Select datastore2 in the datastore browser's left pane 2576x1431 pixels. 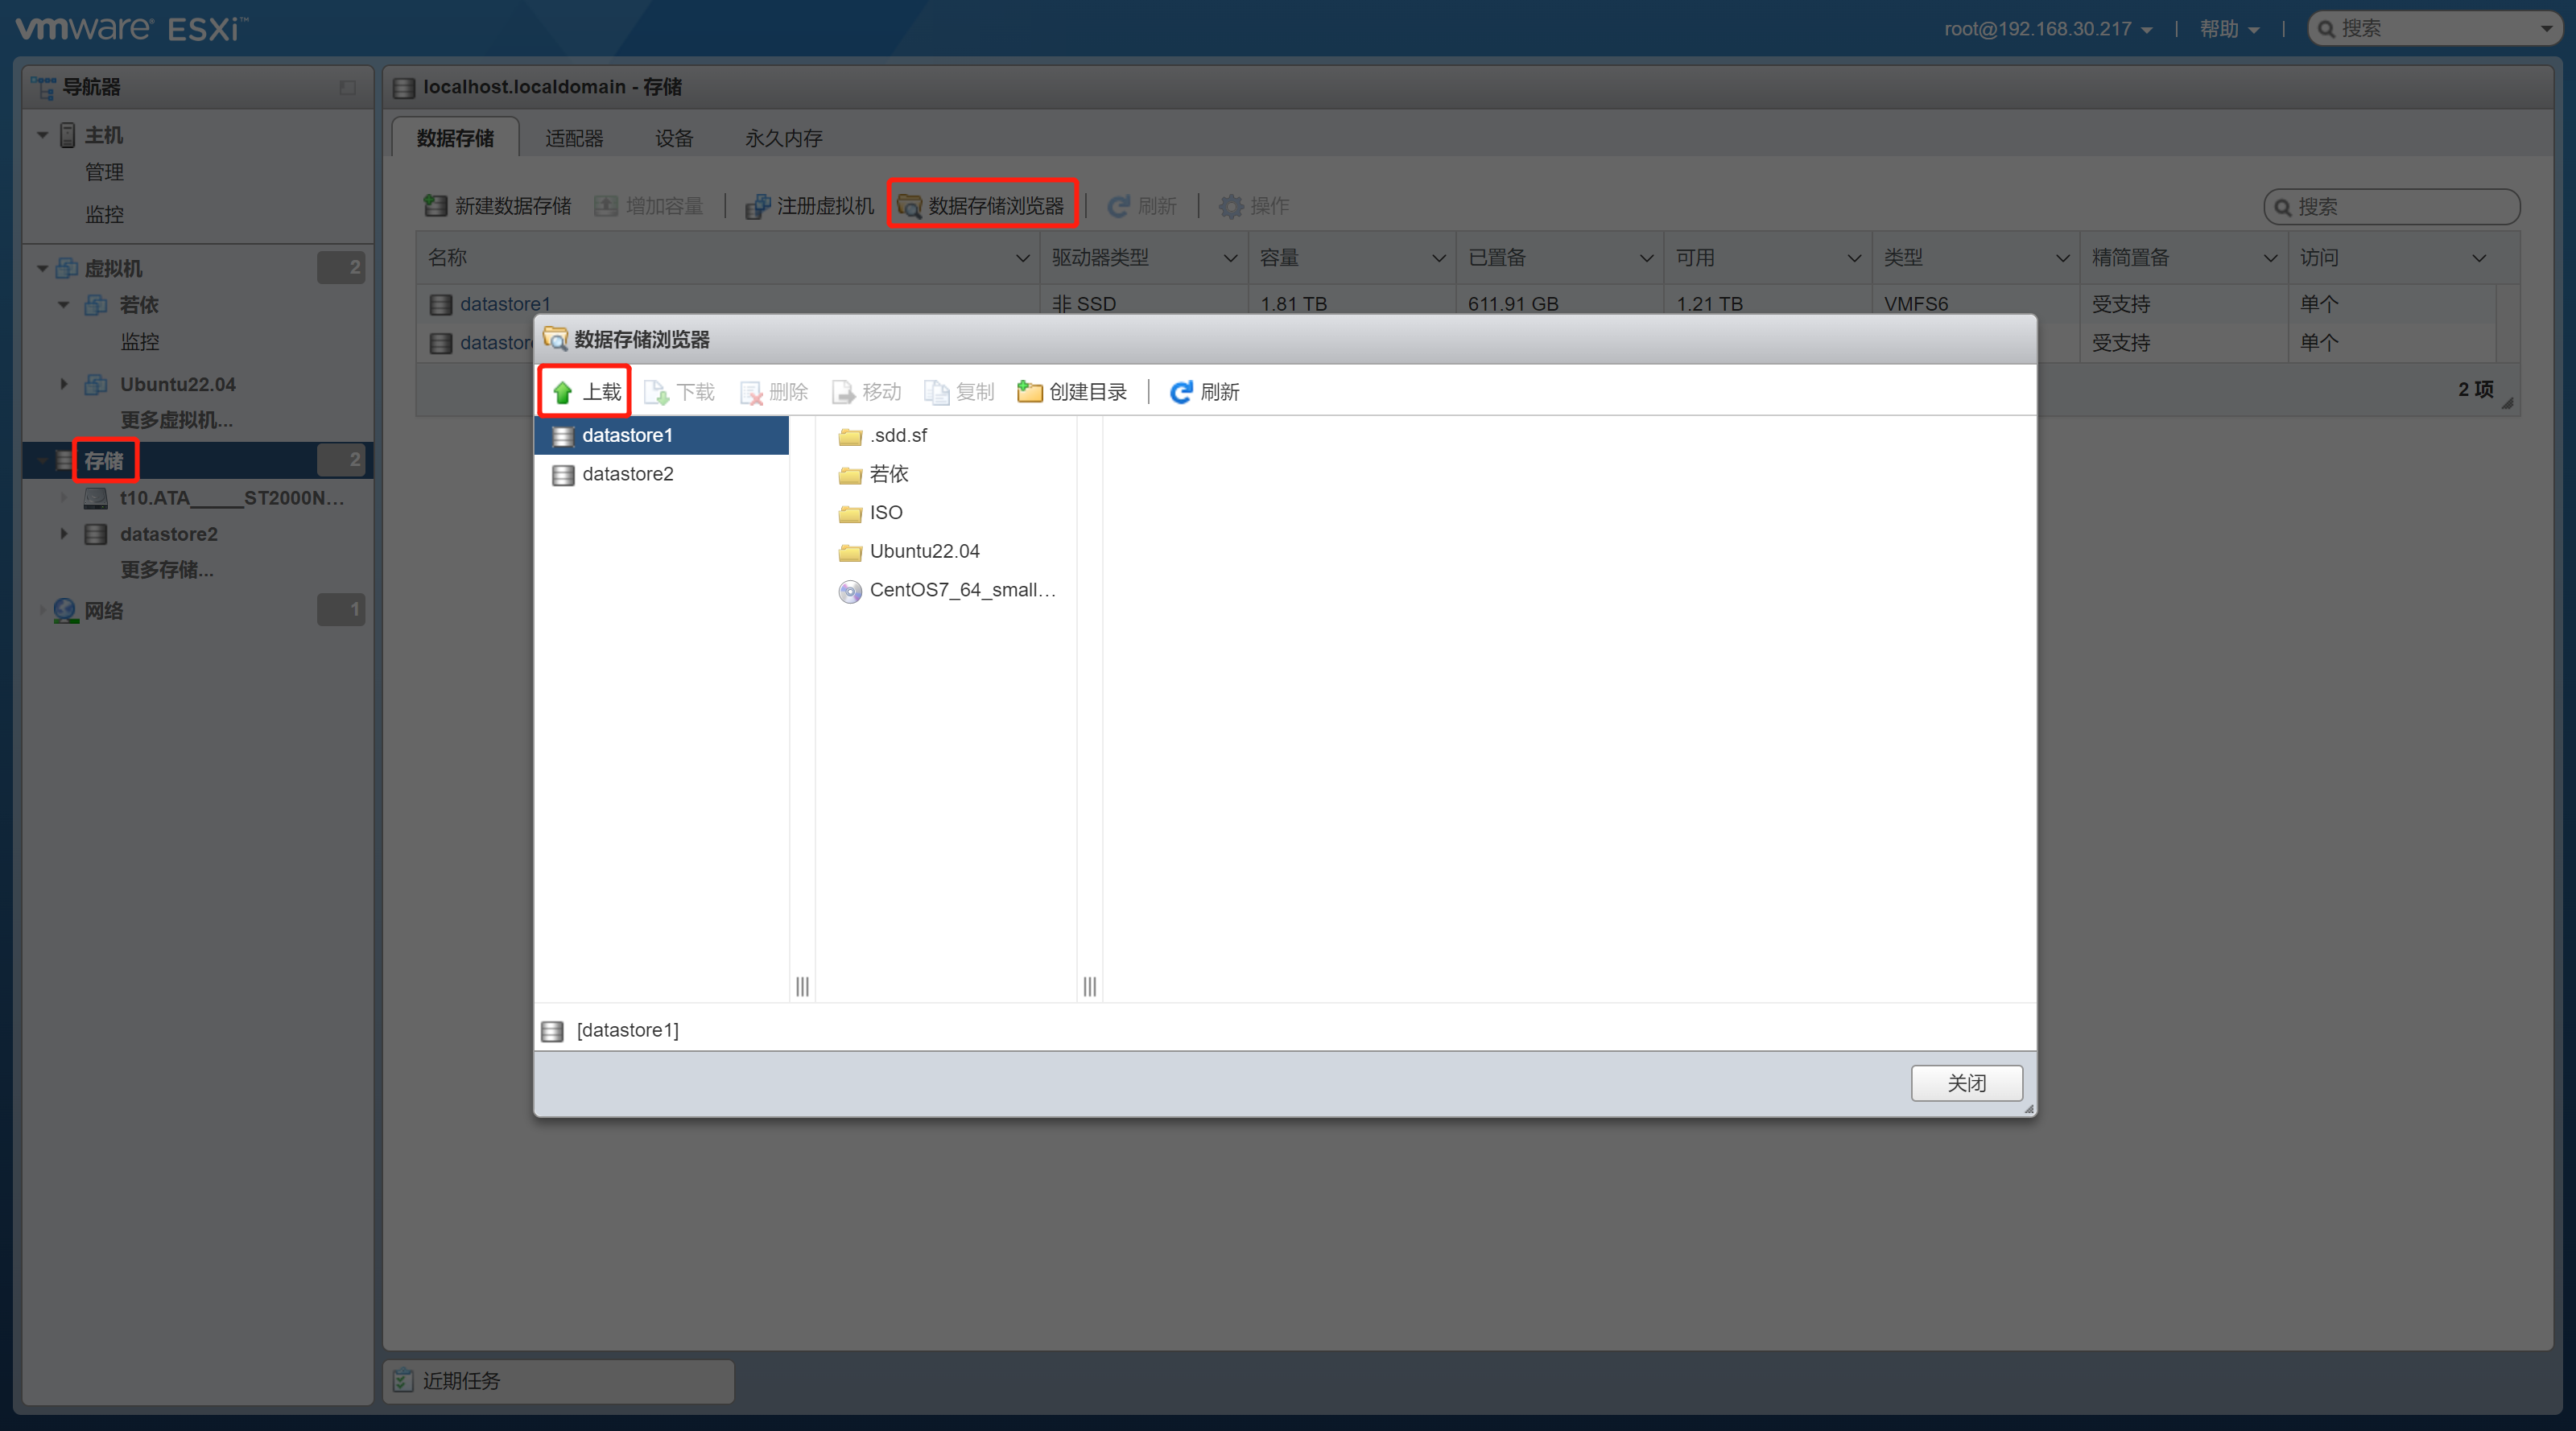pyautogui.click(x=627, y=474)
